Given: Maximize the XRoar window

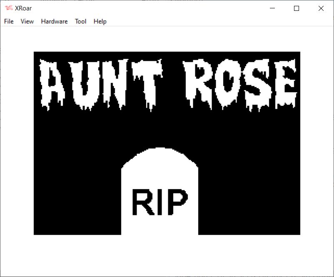Looking at the screenshot, I should click(x=297, y=8).
